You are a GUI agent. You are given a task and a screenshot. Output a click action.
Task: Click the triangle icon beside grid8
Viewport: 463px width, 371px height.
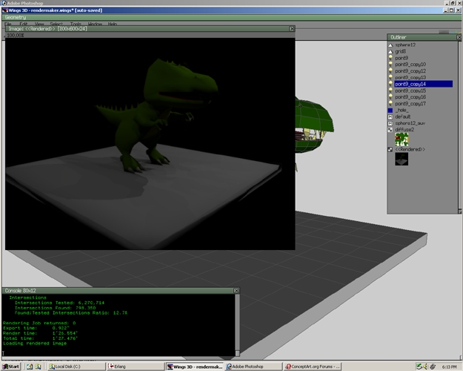point(390,51)
